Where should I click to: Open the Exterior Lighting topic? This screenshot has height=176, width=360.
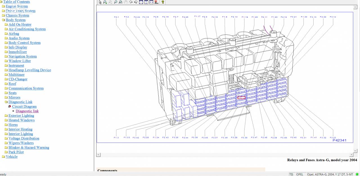(x=21, y=116)
